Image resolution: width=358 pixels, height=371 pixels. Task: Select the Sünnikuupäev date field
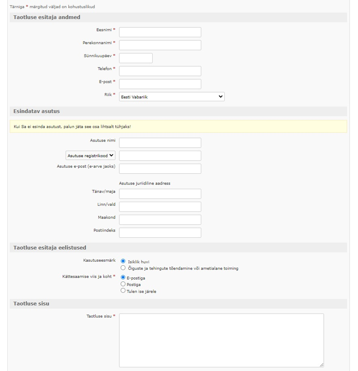(x=136, y=58)
